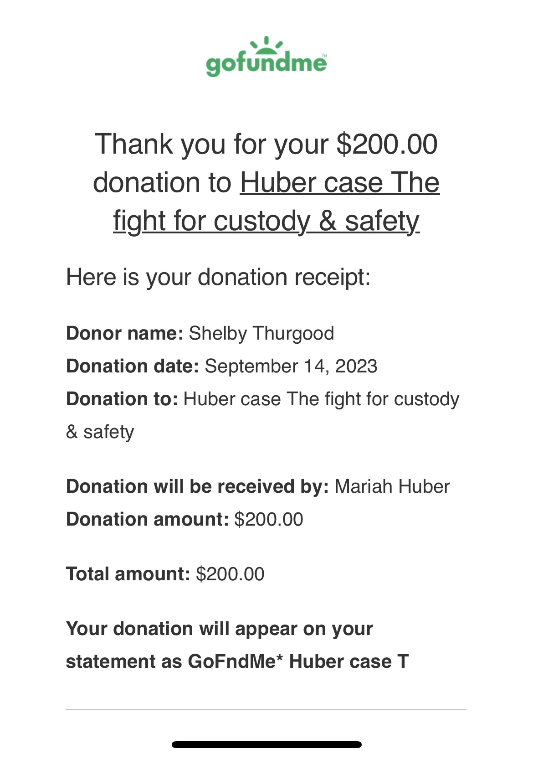This screenshot has width=533, height=759.
Task: Select the donor name Shelby Thurgood
Action: pyautogui.click(x=261, y=334)
